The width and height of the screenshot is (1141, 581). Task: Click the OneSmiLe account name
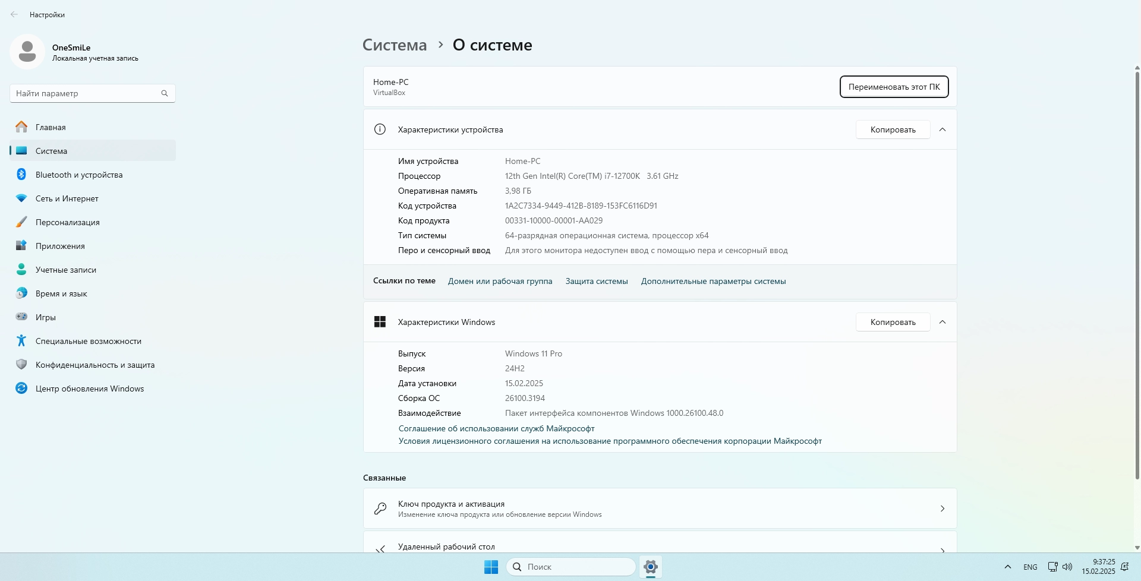[71, 48]
